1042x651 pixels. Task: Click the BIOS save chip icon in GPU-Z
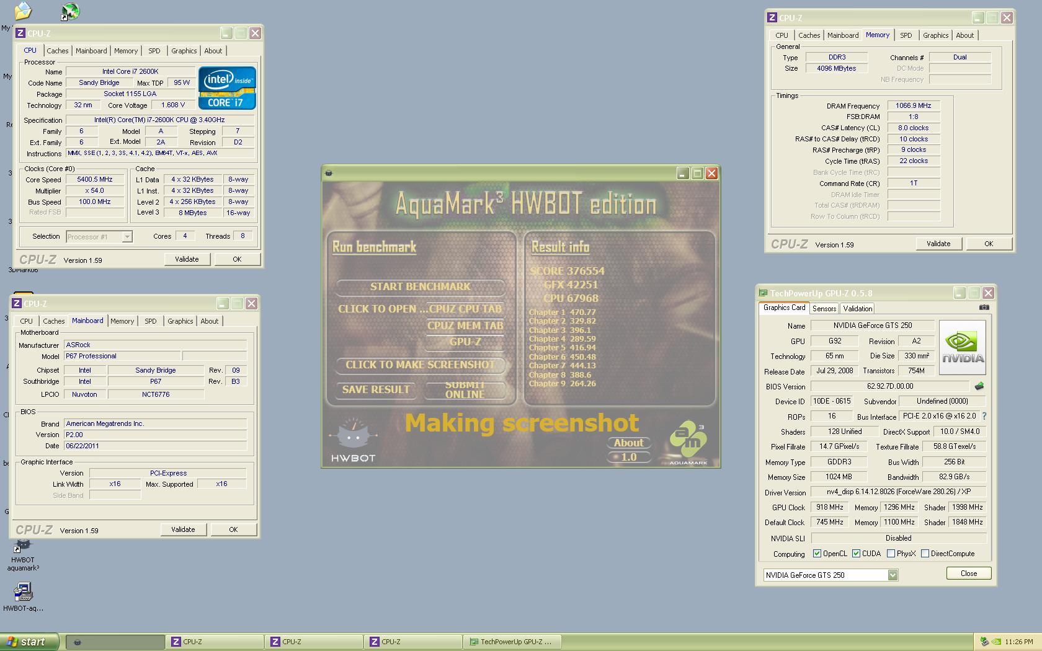(x=979, y=386)
